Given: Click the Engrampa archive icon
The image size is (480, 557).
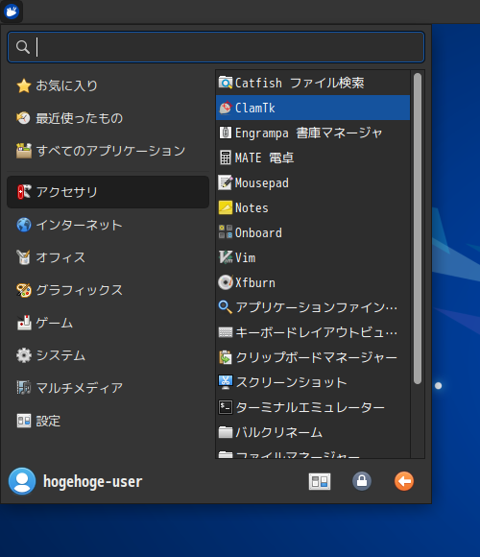Looking at the screenshot, I should pyautogui.click(x=225, y=133).
